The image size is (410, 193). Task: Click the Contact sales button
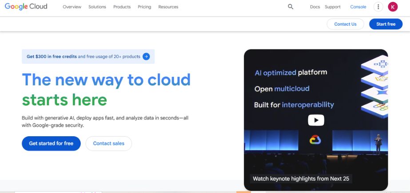(109, 143)
